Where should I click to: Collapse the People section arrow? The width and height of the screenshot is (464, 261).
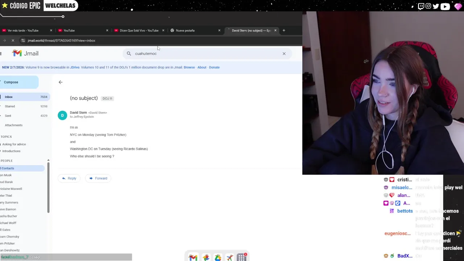click(48, 160)
